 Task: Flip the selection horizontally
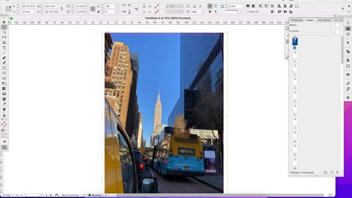click(x=124, y=12)
